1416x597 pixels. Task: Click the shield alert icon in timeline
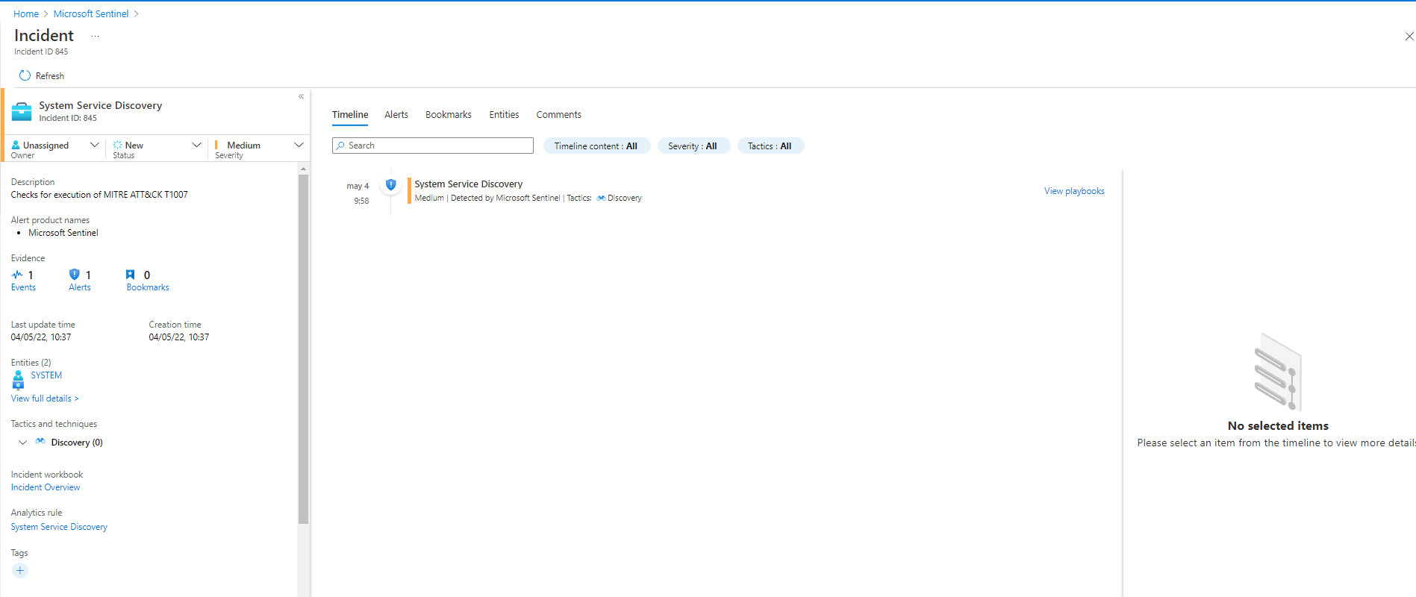pos(390,184)
